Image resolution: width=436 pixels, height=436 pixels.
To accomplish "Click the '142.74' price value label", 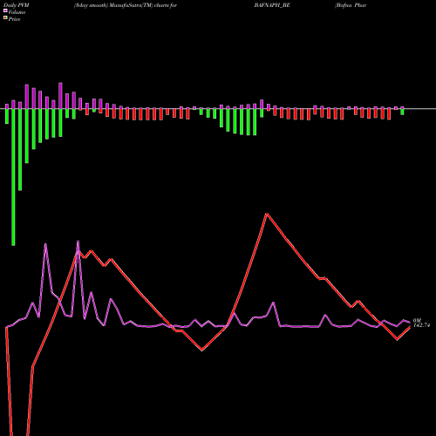I will [421, 325].
